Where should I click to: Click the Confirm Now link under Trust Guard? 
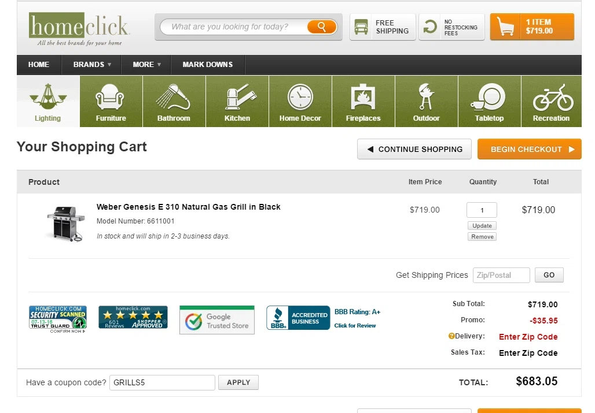[68, 331]
